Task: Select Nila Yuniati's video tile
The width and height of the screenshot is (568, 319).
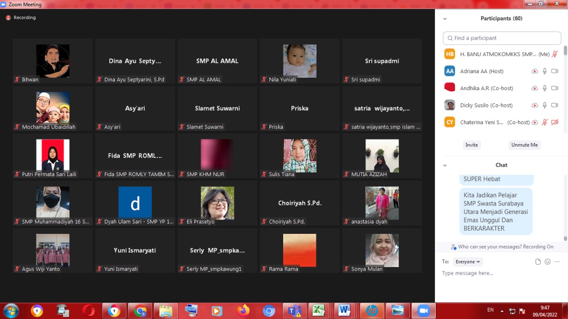Action: (300, 61)
